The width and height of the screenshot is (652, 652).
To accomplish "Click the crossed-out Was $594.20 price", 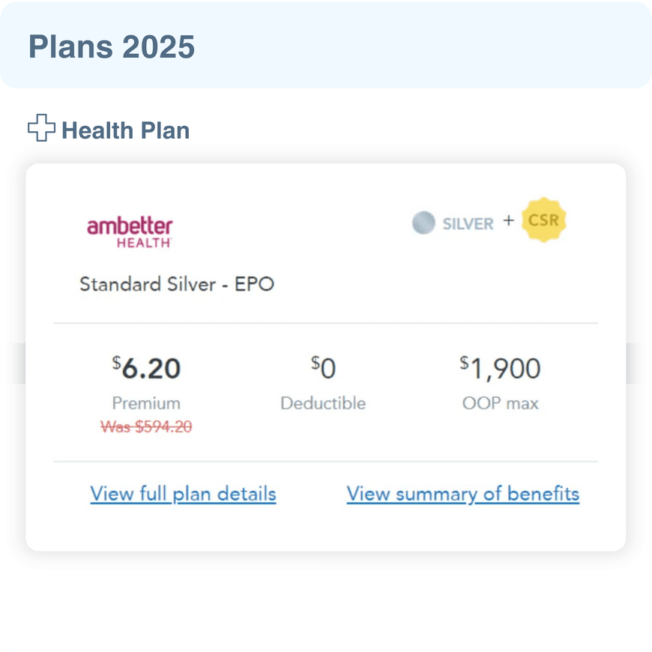I will (x=146, y=426).
